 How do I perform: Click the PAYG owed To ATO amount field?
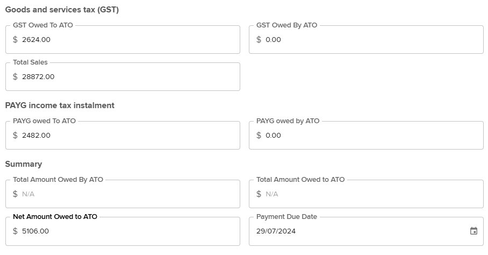pyautogui.click(x=123, y=135)
